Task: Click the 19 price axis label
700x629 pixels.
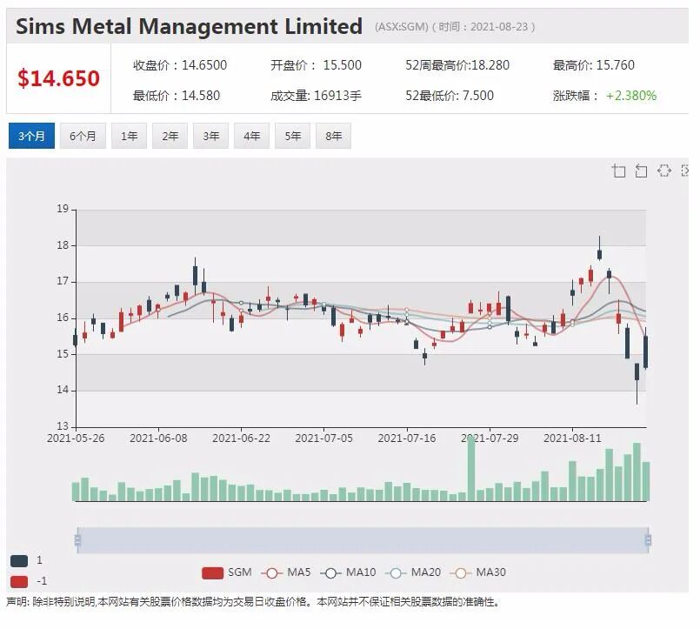Action: [63, 209]
